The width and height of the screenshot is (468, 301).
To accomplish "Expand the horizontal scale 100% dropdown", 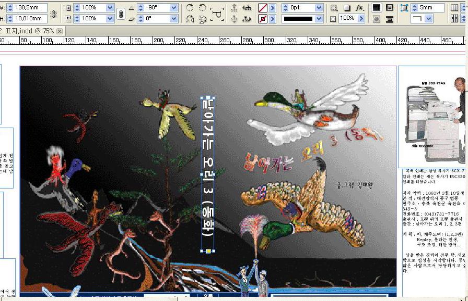I will pyautogui.click(x=110, y=8).
